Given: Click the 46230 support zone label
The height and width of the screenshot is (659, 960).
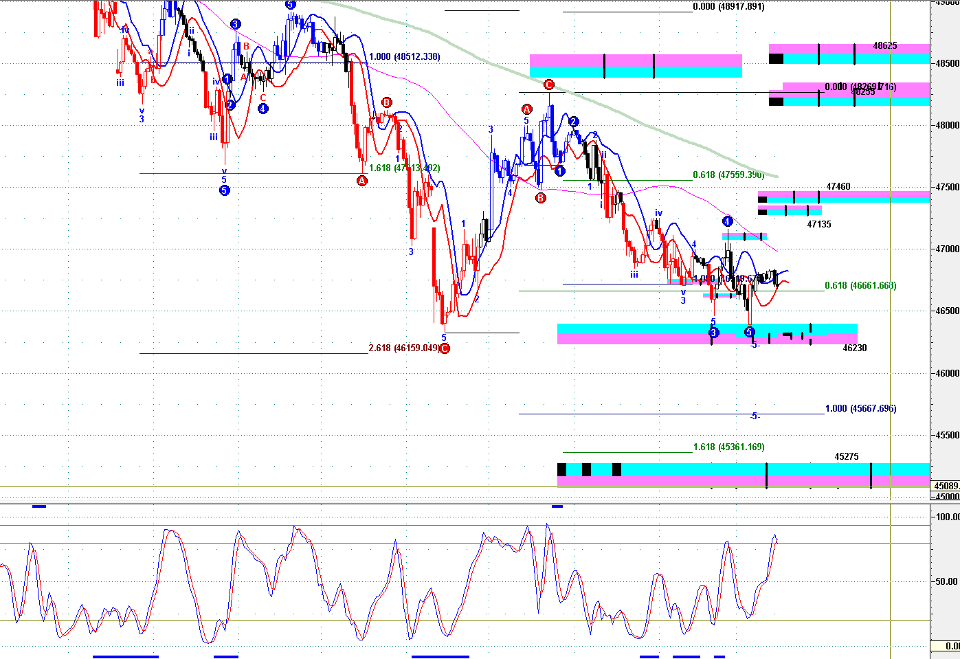Looking at the screenshot, I should 855,348.
